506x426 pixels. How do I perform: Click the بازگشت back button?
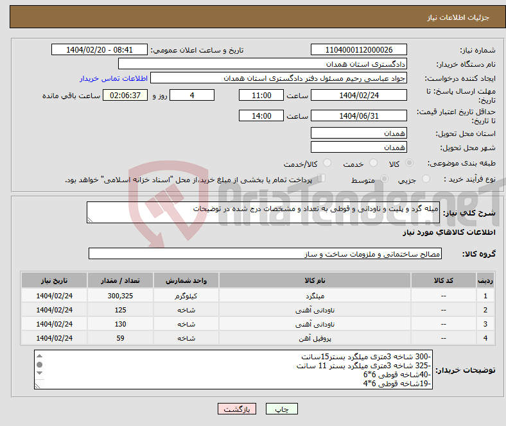[x=237, y=409]
